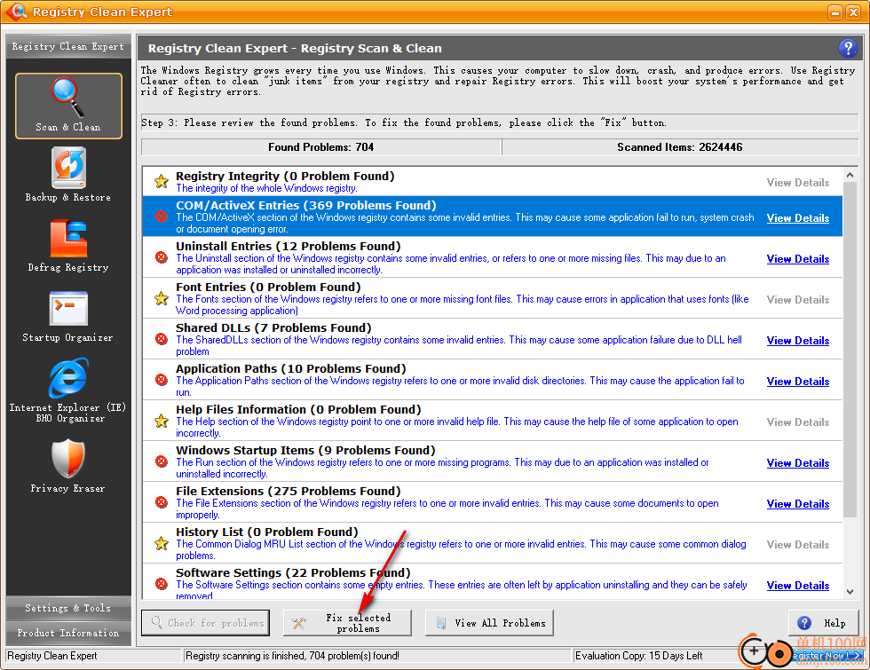870x670 pixels.
Task: View Details for Shared DLLs
Action: click(x=798, y=341)
